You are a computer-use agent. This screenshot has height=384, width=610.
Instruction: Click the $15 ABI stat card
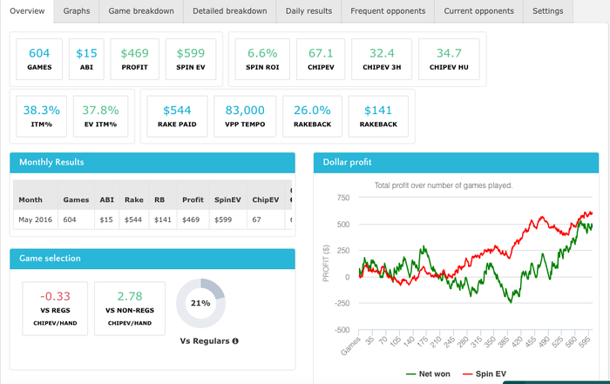tap(86, 59)
